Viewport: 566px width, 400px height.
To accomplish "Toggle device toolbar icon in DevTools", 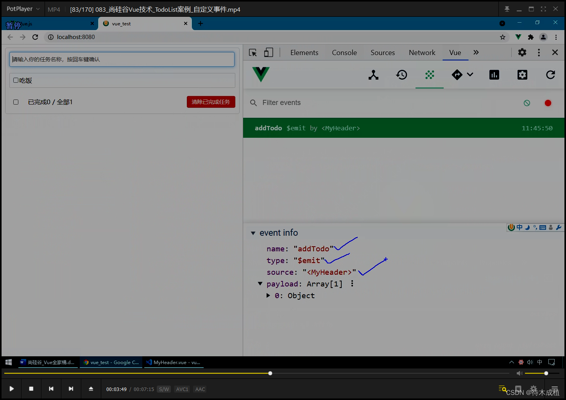I will tap(269, 53).
